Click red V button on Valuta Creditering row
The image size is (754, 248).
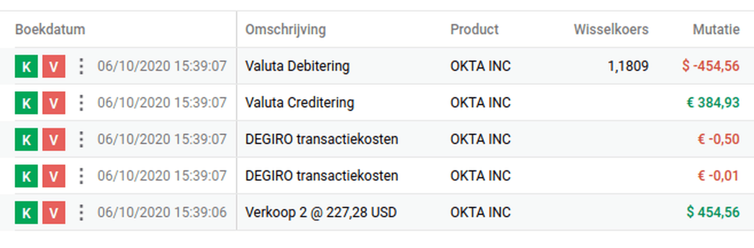pyautogui.click(x=54, y=103)
